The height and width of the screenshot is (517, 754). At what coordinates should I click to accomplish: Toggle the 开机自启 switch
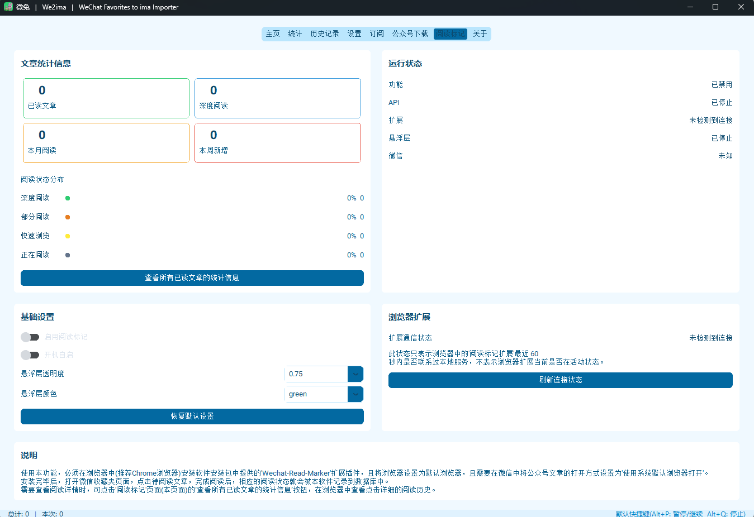pos(30,355)
